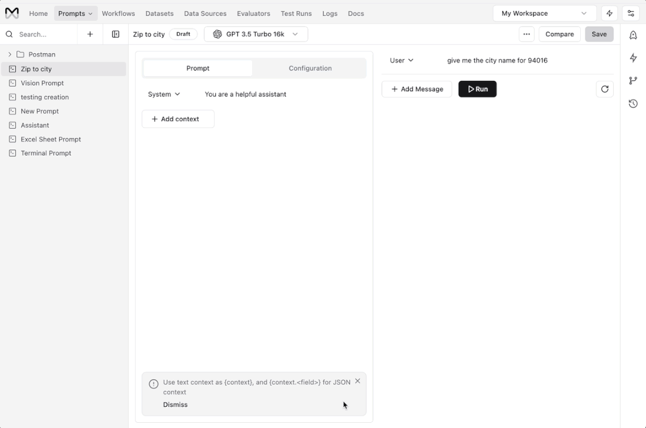Click the lightning icon in right rail
This screenshot has height=428, width=646.
(x=633, y=58)
